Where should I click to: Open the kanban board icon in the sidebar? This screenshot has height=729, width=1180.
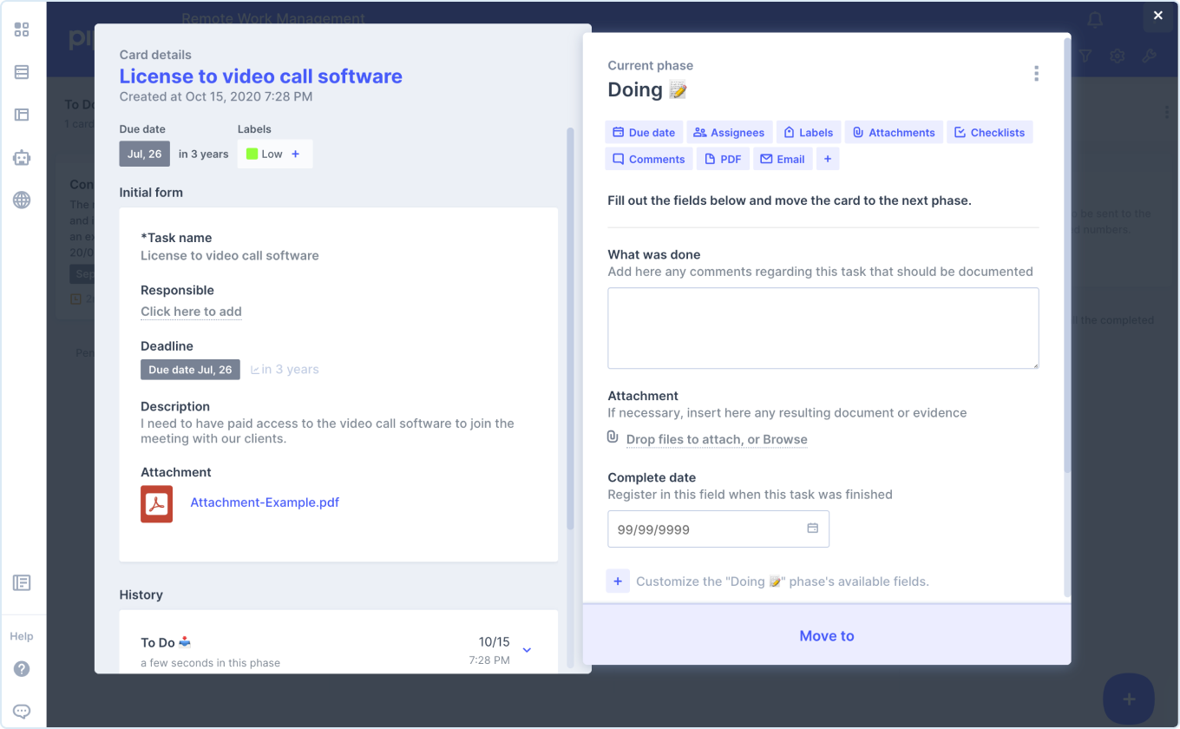point(23,115)
